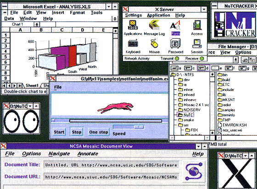Screen dimensions: 257x189
Task: Click the Document URL field in Mosaic
Action: pyautogui.click(x=112, y=177)
